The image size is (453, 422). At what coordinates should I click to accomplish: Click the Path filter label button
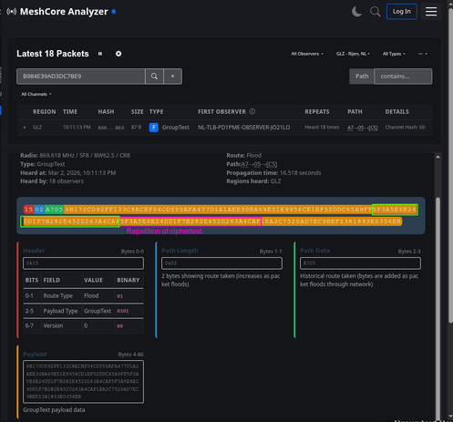[362, 77]
